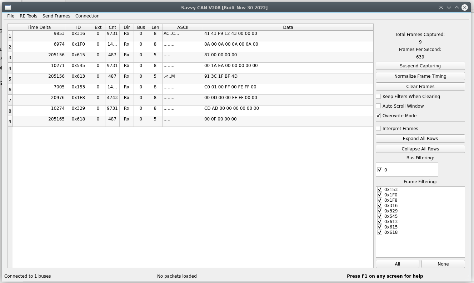Expand all rows in the frame table
The width and height of the screenshot is (474, 283).
(420, 139)
